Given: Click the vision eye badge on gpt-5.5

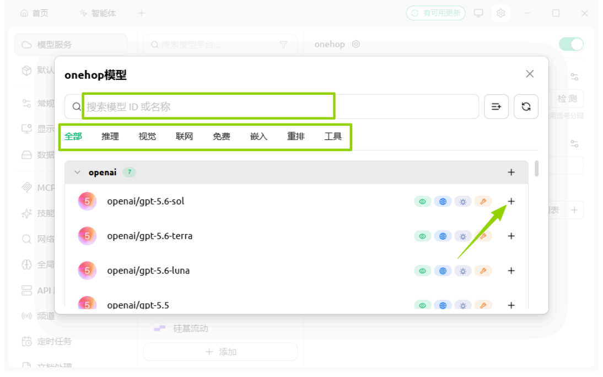Looking at the screenshot, I should click(422, 305).
